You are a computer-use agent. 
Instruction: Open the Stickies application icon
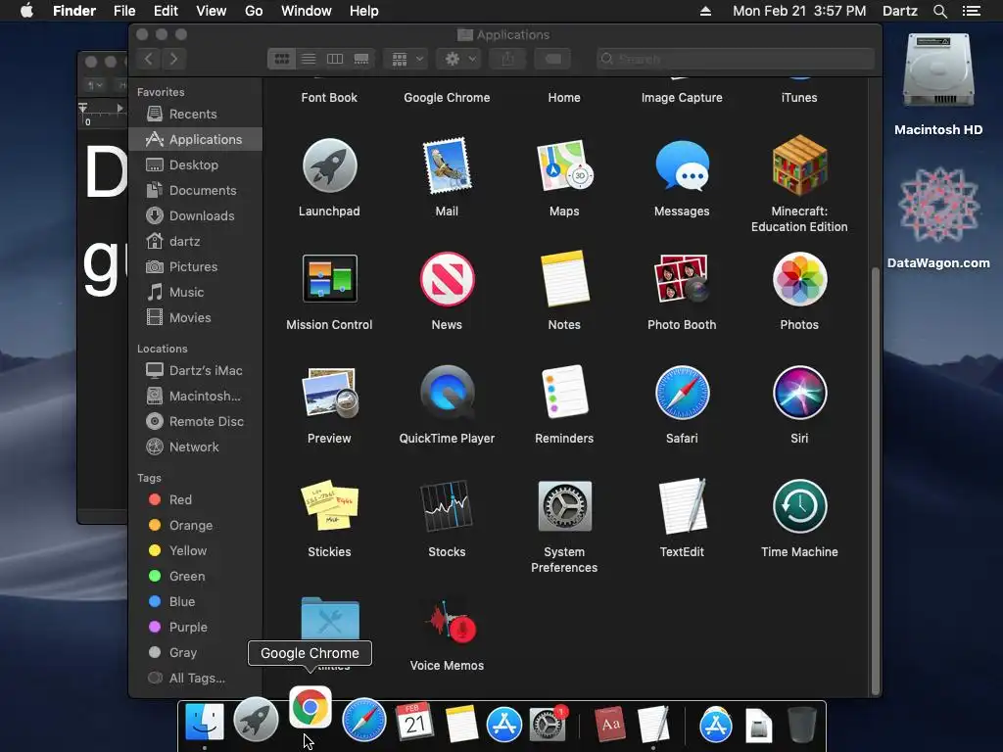pyautogui.click(x=329, y=506)
